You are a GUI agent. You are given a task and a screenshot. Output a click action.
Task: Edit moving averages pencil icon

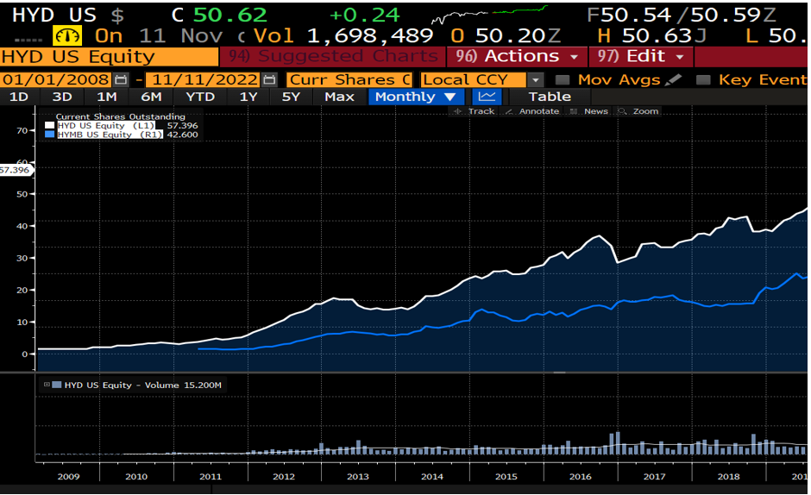(674, 79)
